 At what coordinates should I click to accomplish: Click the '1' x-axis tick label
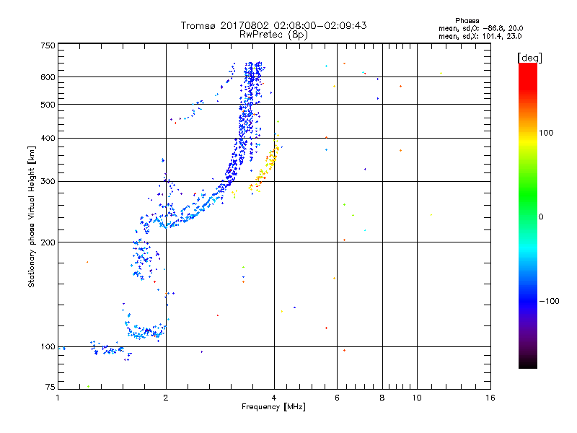pyautogui.click(x=58, y=398)
